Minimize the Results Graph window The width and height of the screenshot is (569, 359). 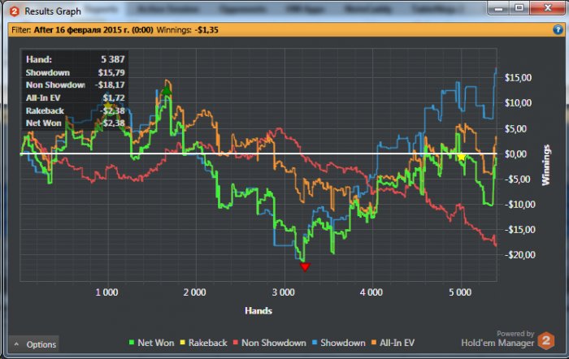[499, 7]
